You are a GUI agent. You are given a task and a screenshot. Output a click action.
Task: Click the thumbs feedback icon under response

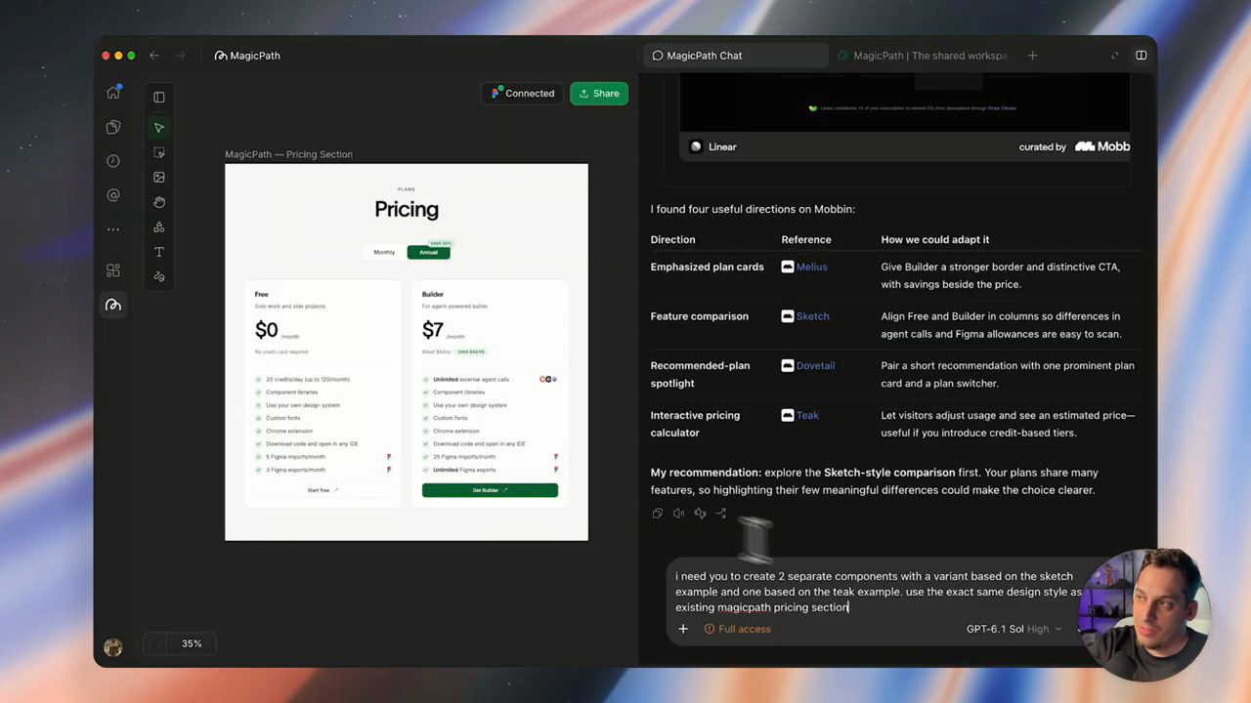700,514
